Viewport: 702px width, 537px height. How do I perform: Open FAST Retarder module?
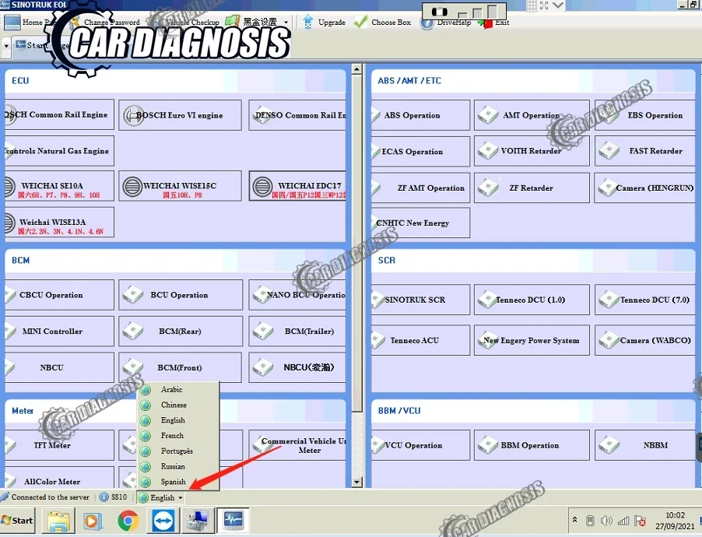tap(645, 152)
